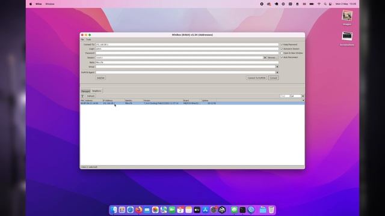
Task: Open the Apple TV app in the dock
Action: click(x=197, y=210)
